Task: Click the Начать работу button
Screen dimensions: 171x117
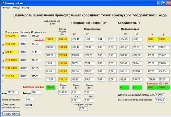Action: pos(11,114)
